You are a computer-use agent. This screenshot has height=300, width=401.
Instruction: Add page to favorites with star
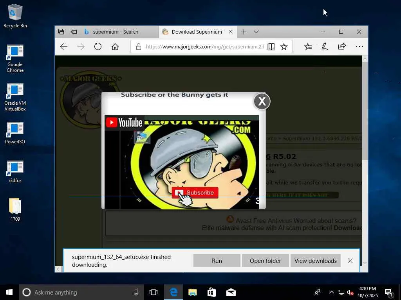tap(284, 47)
